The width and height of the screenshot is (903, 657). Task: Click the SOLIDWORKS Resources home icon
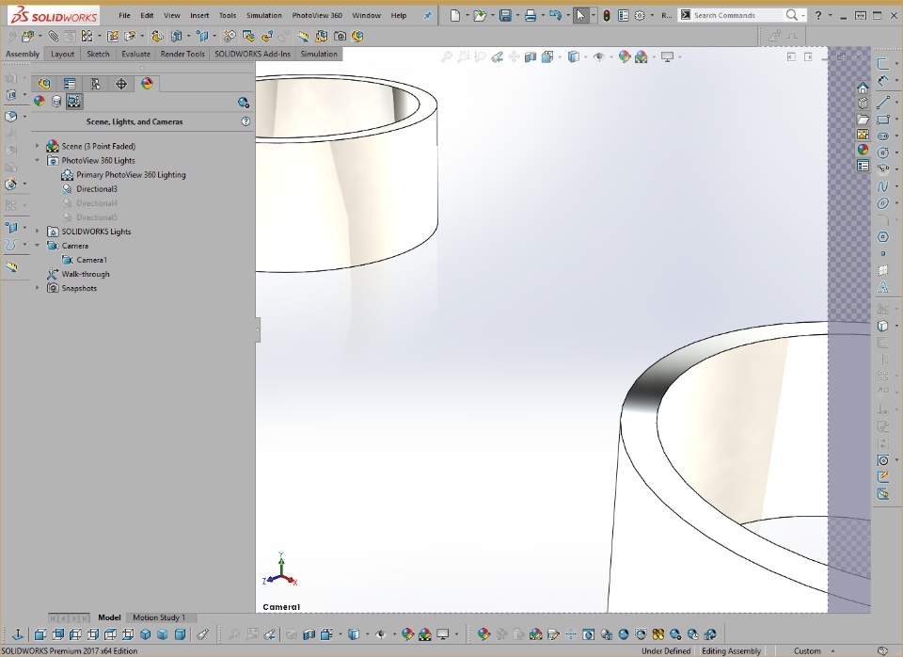[x=863, y=88]
